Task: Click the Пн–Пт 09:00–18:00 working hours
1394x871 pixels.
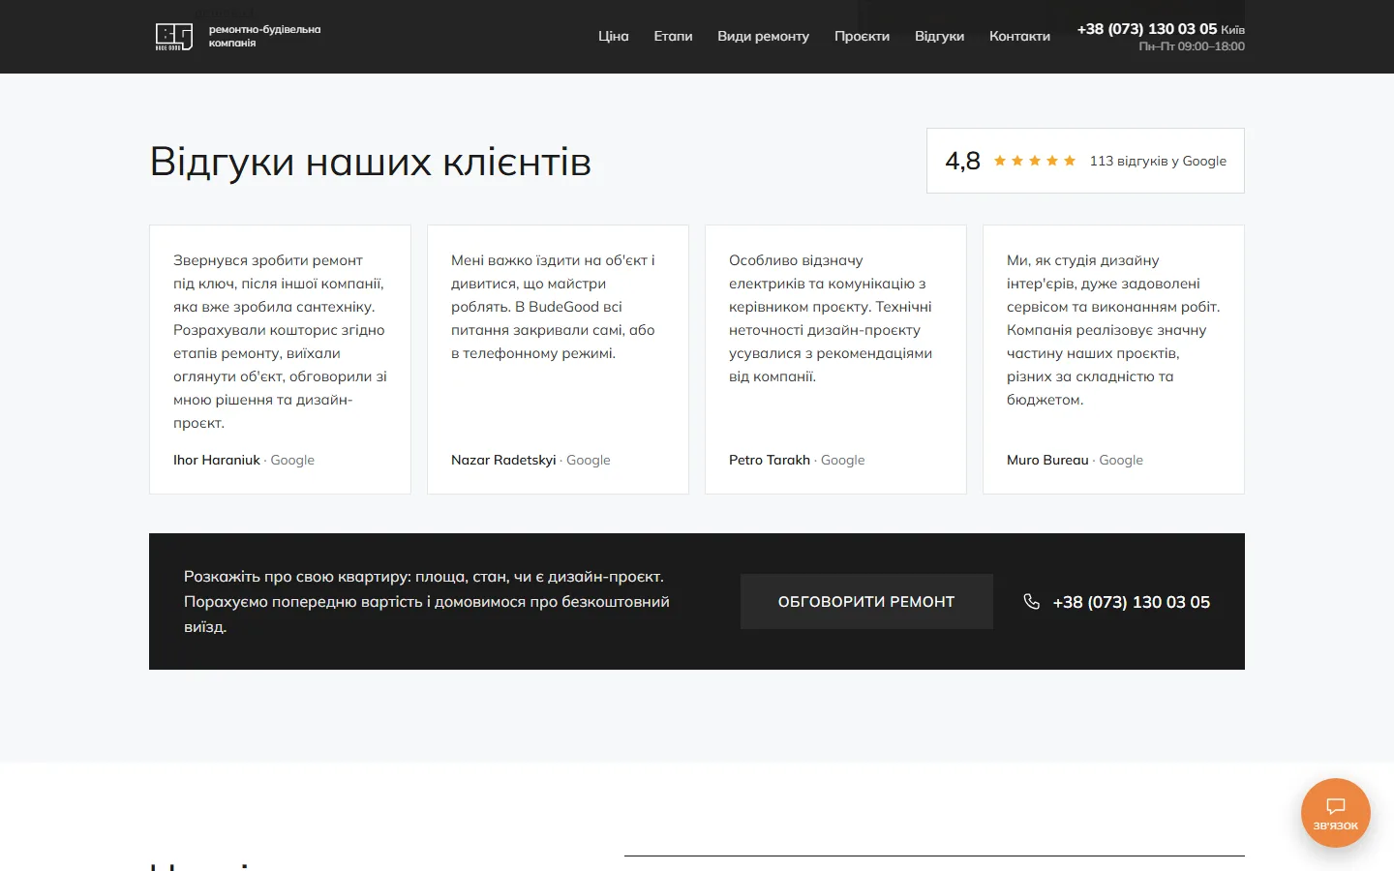Action: pyautogui.click(x=1192, y=46)
